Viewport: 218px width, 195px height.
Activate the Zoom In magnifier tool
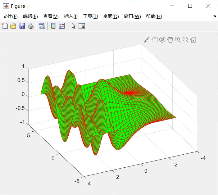coord(178,40)
